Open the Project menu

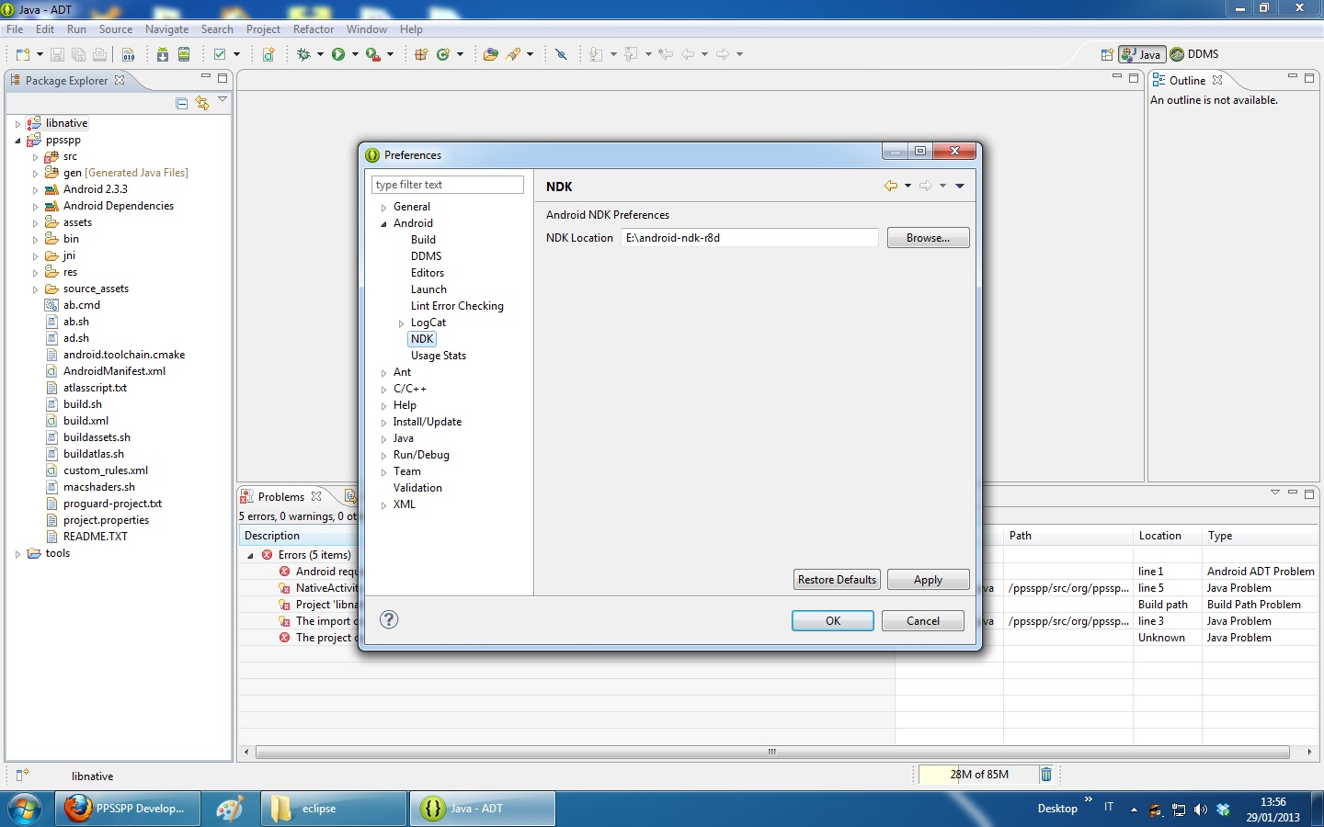coord(263,29)
